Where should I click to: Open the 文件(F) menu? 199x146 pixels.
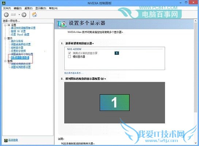pyautogui.click(x=7, y=8)
